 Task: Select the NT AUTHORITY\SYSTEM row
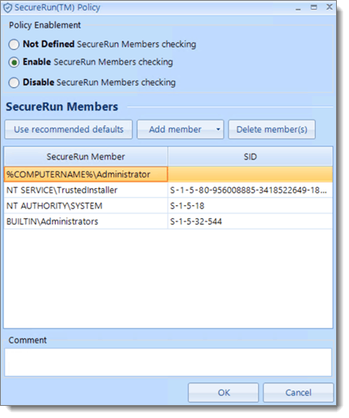(x=168, y=206)
